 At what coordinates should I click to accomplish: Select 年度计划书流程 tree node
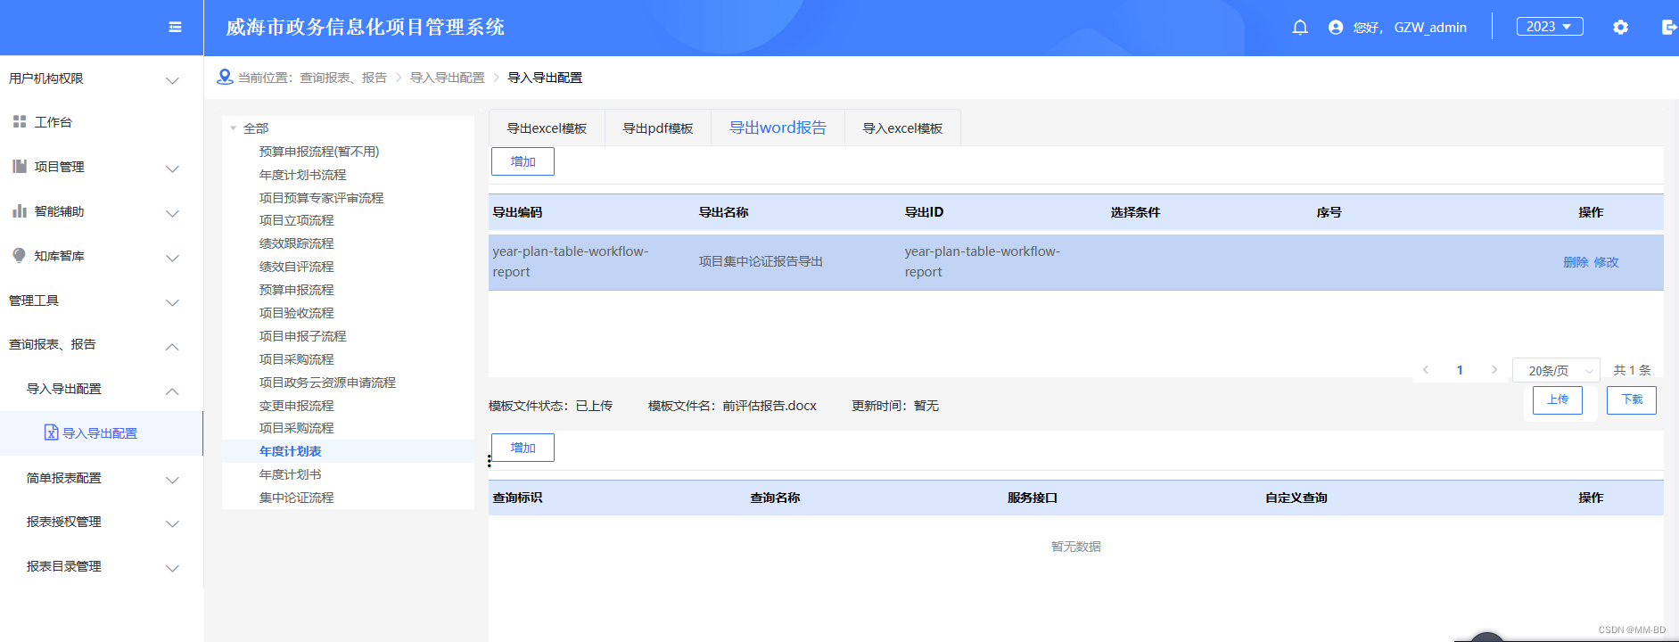[302, 175]
